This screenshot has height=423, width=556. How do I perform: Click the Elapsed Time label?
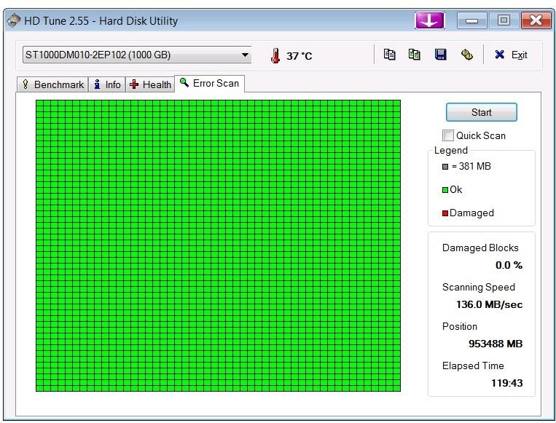[x=473, y=365]
